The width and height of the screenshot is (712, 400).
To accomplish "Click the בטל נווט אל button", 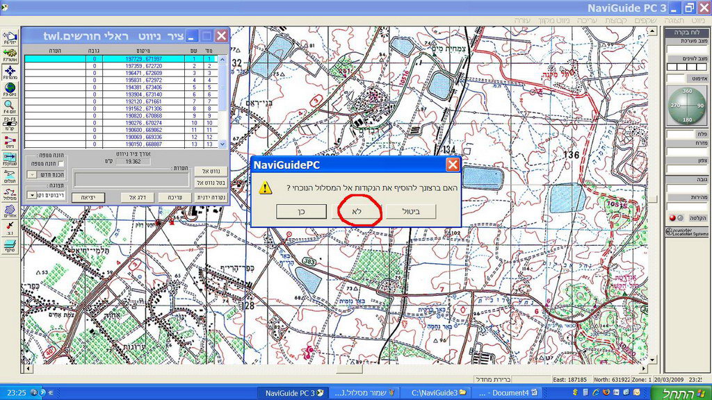I will pyautogui.click(x=211, y=183).
